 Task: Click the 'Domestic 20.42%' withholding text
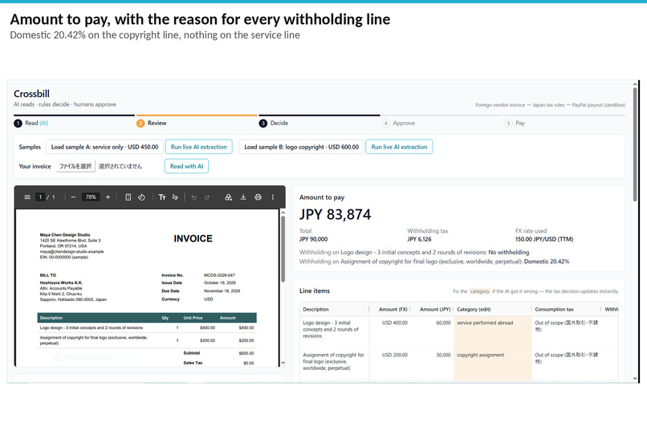click(x=547, y=262)
